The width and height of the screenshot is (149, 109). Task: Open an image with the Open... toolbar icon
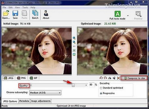(6, 15)
